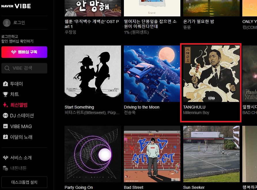This screenshot has height=190, width=257.
Task: Open the 안 망해 webtoon OST cover
Action: pyautogui.click(x=93, y=8)
